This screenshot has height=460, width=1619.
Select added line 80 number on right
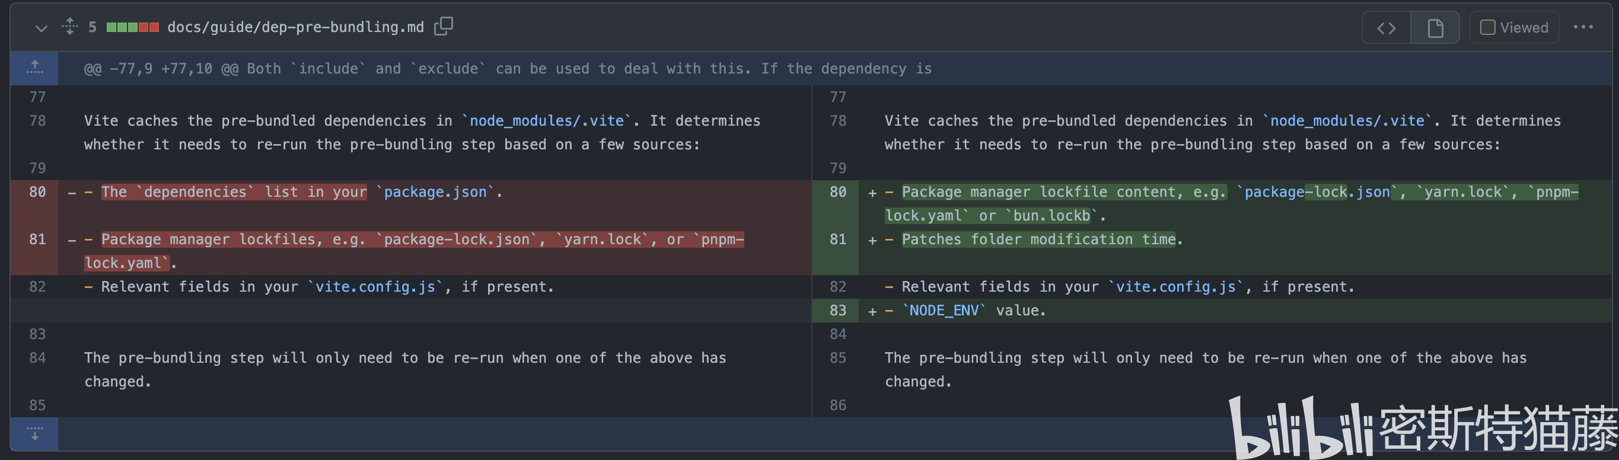[x=837, y=192]
